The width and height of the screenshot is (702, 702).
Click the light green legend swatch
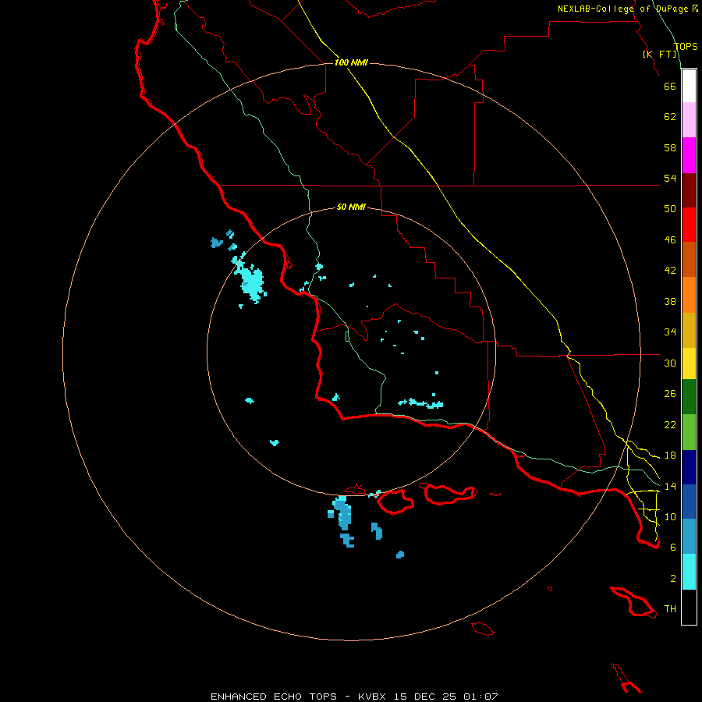pos(689,432)
